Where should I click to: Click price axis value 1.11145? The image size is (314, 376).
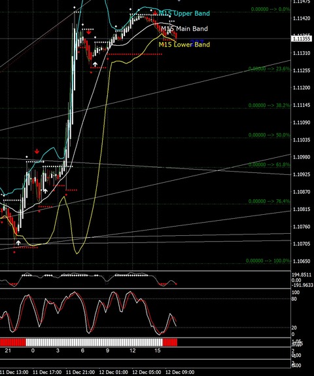(302, 105)
